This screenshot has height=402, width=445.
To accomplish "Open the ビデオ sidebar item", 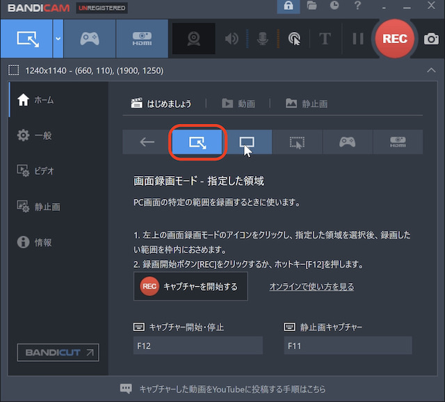I will pyautogui.click(x=58, y=171).
